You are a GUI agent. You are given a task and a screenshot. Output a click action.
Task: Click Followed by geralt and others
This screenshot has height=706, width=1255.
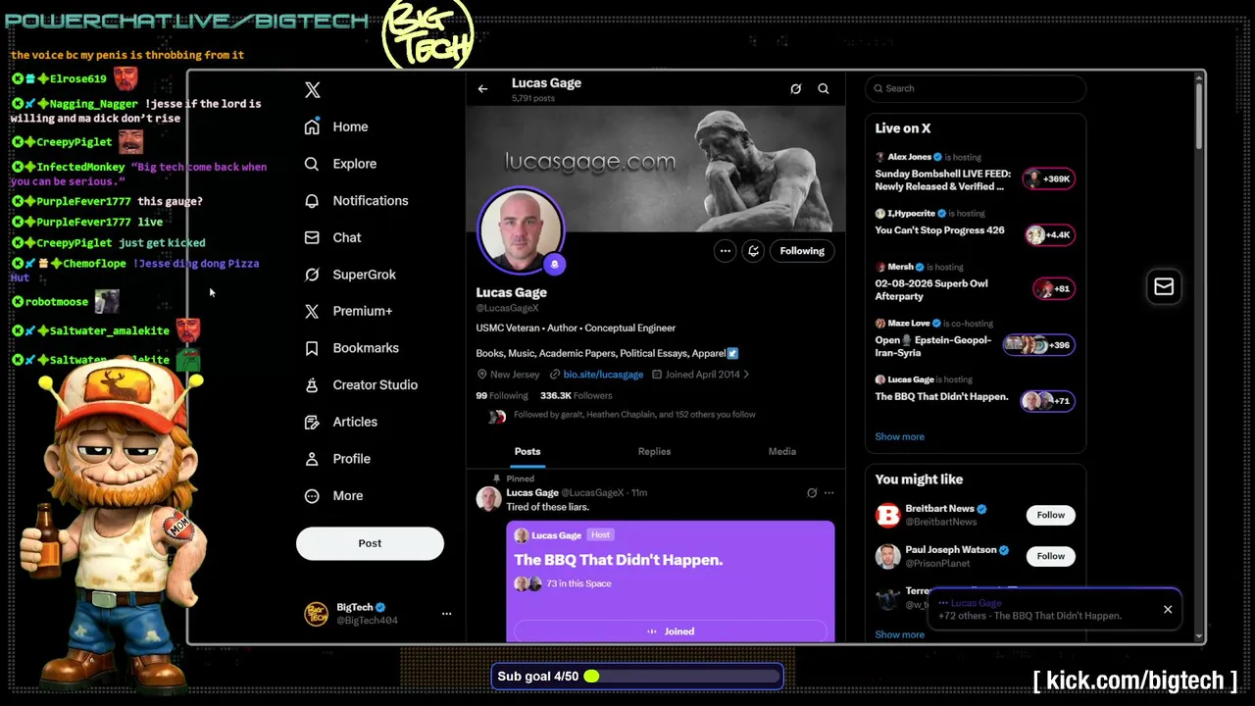(x=634, y=415)
